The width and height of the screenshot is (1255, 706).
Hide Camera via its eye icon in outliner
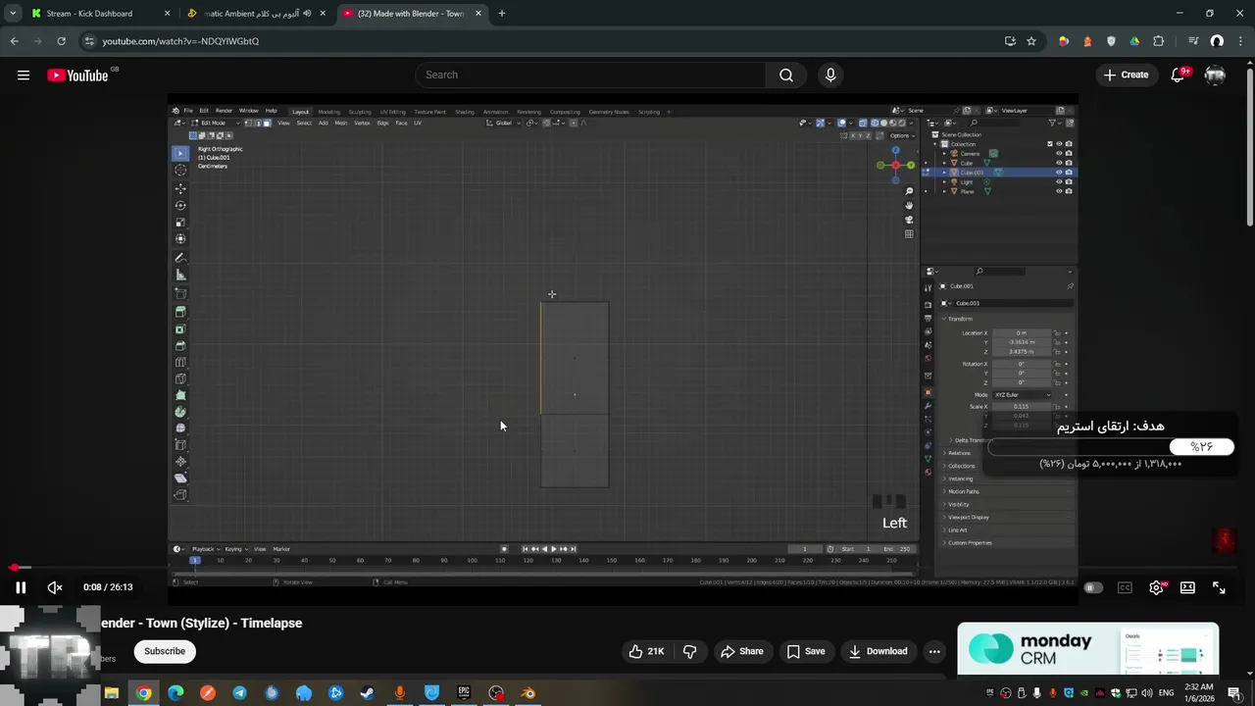click(1059, 153)
